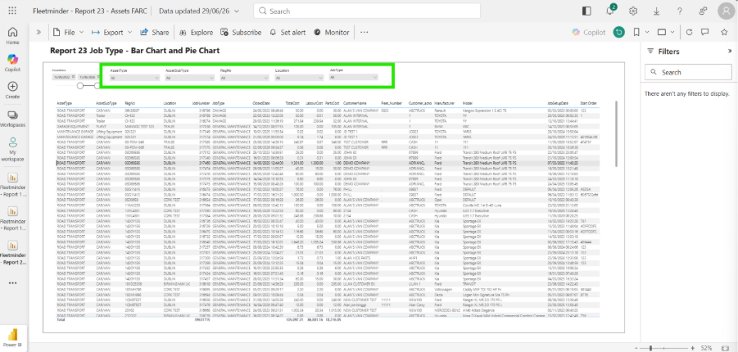Click the top Search box

367,11
